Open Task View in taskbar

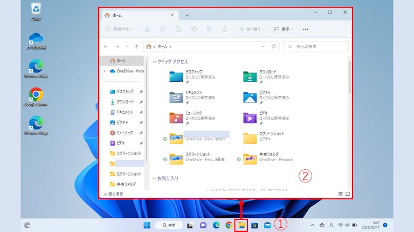click(x=190, y=225)
